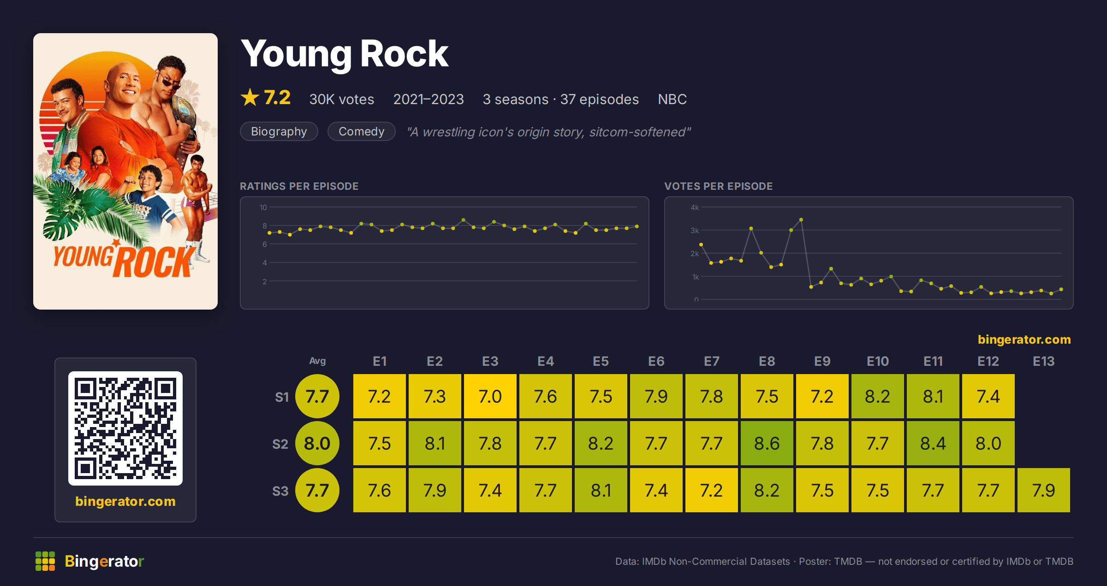This screenshot has height=586, width=1107.
Task: Click the yellow star rating icon
Action: pyautogui.click(x=250, y=97)
